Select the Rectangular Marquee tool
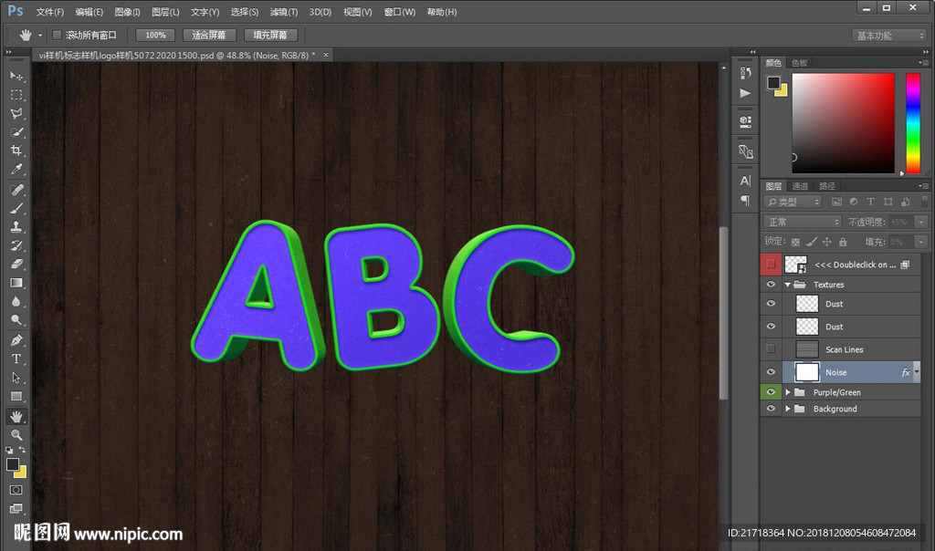 click(16, 95)
